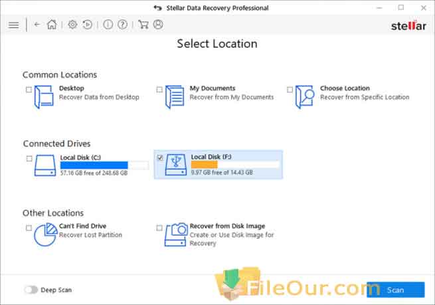The height and width of the screenshot is (305, 435).
Task: Close the Stellar Data Recovery window
Action: pyautogui.click(x=423, y=8)
